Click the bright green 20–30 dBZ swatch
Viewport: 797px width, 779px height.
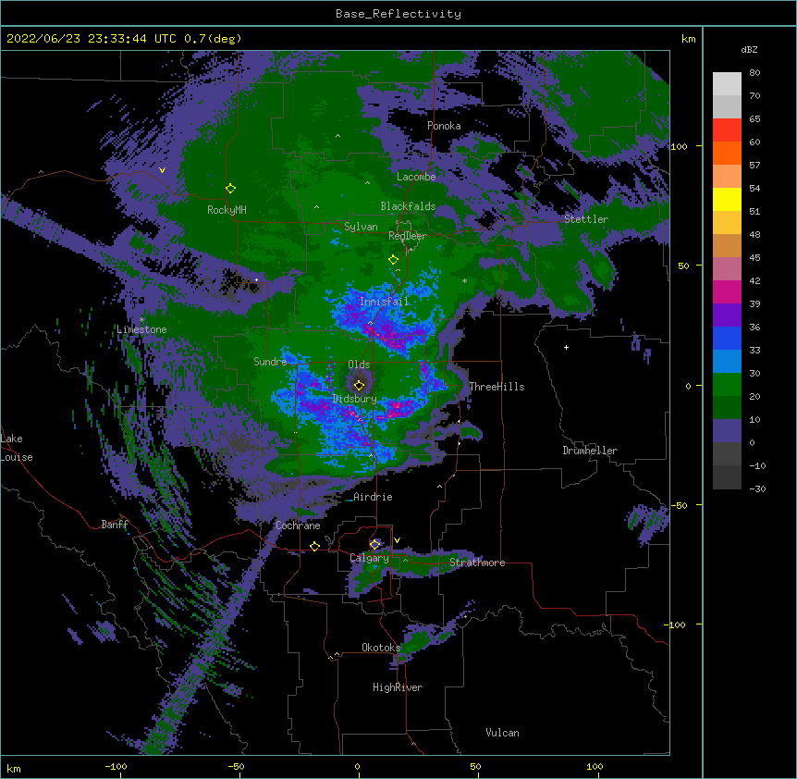[x=727, y=385]
